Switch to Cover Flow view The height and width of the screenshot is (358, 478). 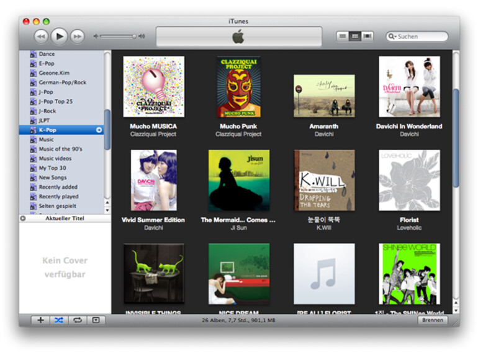click(368, 36)
